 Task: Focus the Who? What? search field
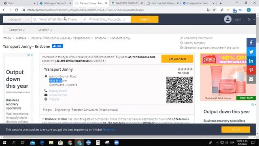click(x=56, y=19)
